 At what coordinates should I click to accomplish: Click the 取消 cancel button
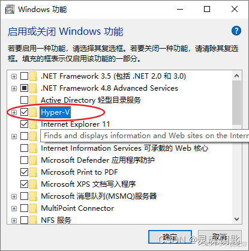point(220,237)
